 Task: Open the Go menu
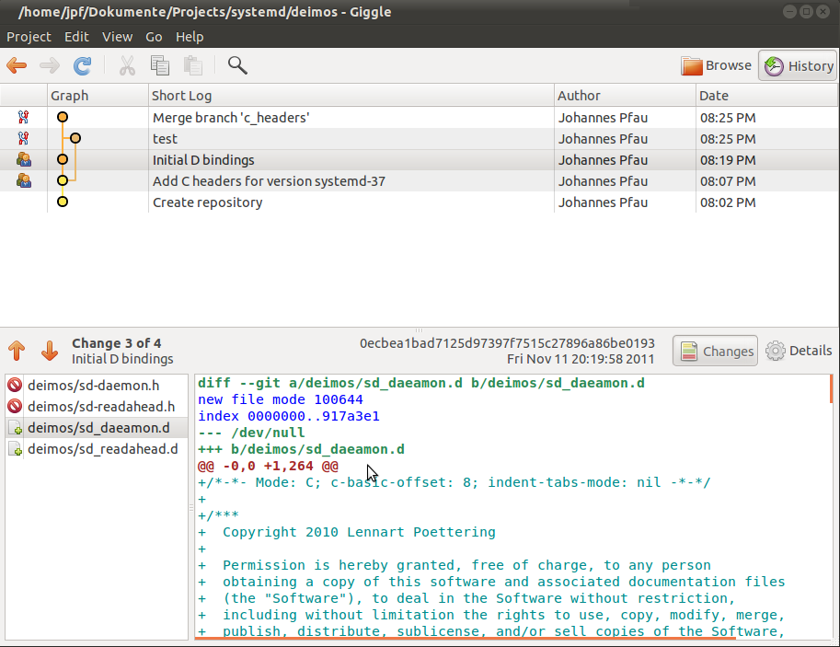(154, 37)
